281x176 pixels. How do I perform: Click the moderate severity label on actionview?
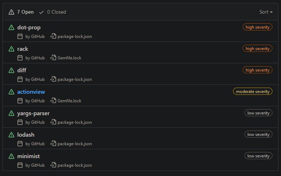pos(253,92)
